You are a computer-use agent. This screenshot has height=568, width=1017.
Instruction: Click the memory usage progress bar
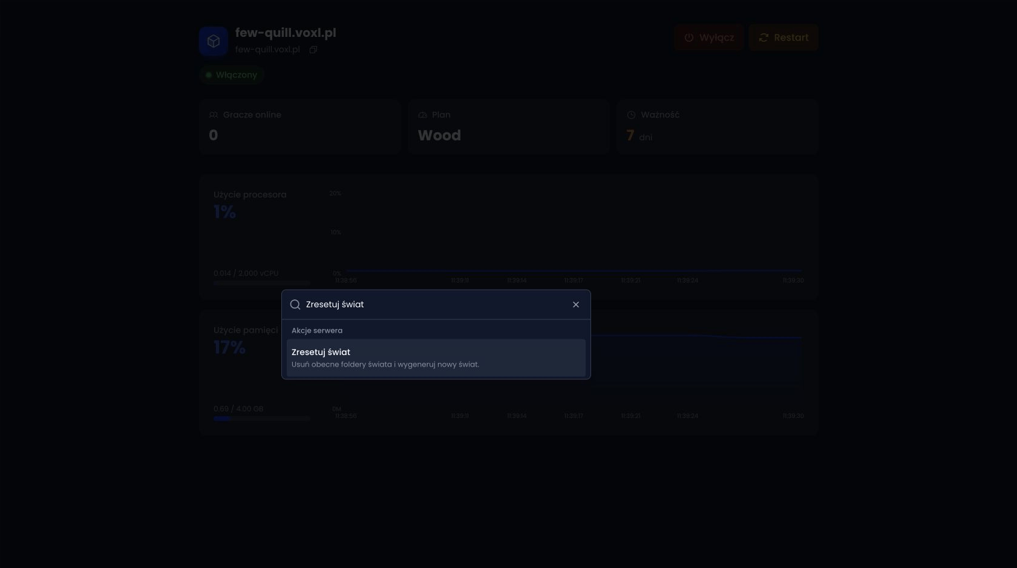[x=262, y=419]
